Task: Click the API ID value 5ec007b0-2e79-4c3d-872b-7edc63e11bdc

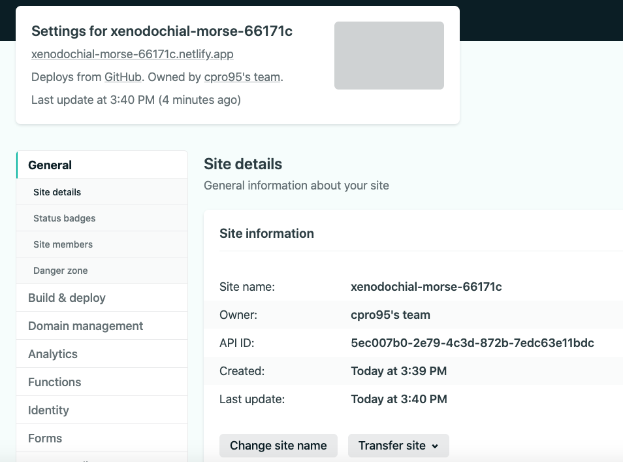Action: [x=472, y=342]
